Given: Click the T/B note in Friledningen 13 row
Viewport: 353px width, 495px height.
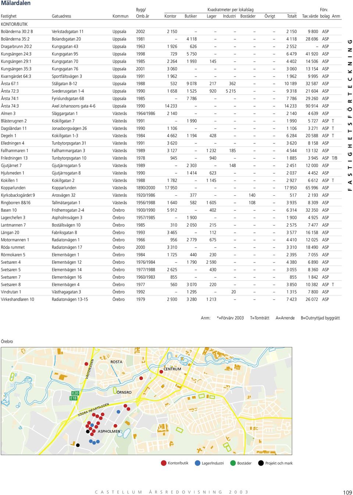Looking at the screenshot, I should pyautogui.click(x=335, y=158).
